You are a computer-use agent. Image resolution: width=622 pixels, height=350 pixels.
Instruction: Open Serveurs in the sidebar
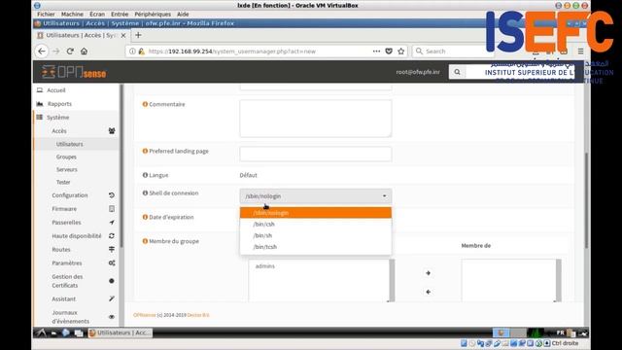(67, 169)
